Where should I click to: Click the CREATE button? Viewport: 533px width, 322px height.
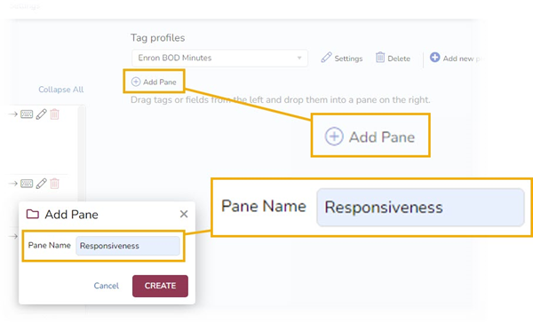(x=160, y=286)
